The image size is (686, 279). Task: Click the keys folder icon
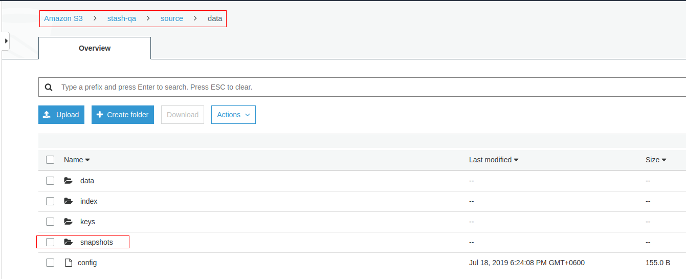click(x=69, y=222)
